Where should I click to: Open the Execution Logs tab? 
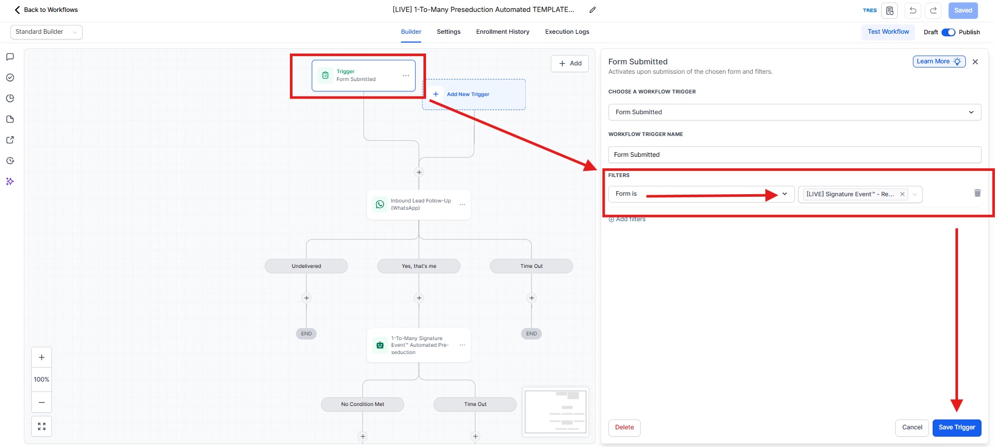[x=567, y=32]
